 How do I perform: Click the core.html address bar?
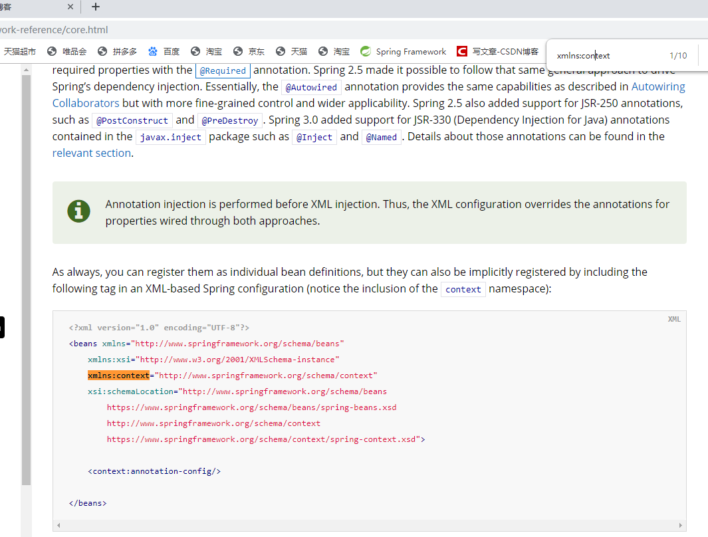pyautogui.click(x=354, y=30)
